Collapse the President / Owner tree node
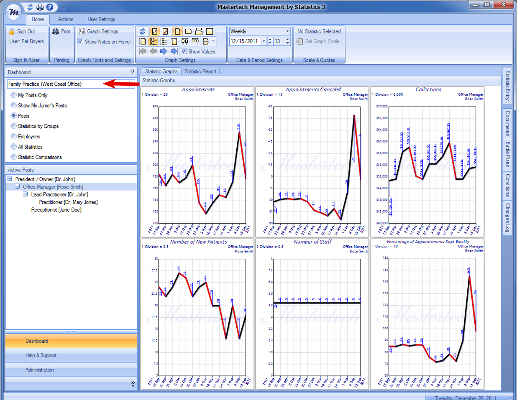 (10, 179)
